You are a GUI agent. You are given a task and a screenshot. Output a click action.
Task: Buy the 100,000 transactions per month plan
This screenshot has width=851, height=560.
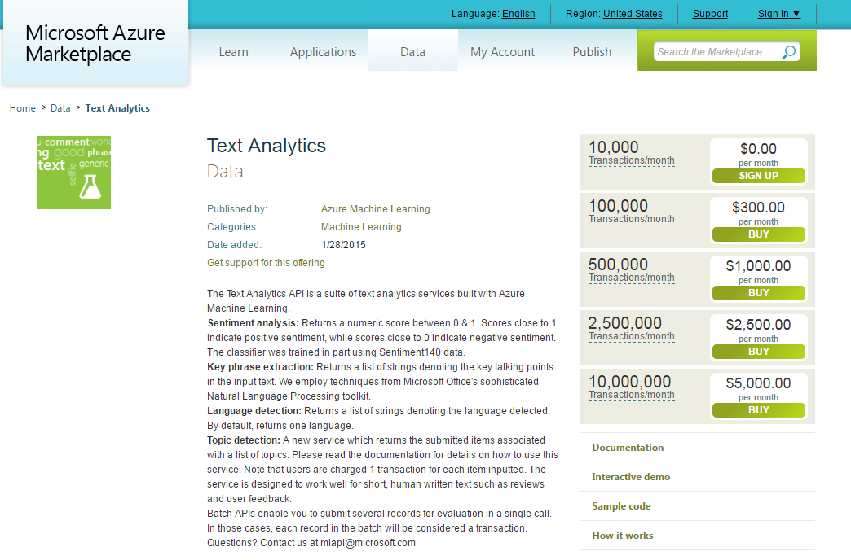coord(758,234)
